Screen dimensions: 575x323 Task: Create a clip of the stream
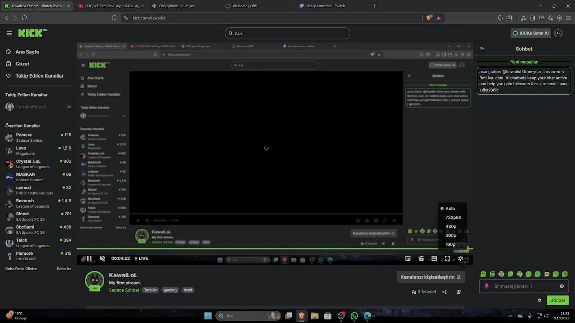[x=421, y=258]
